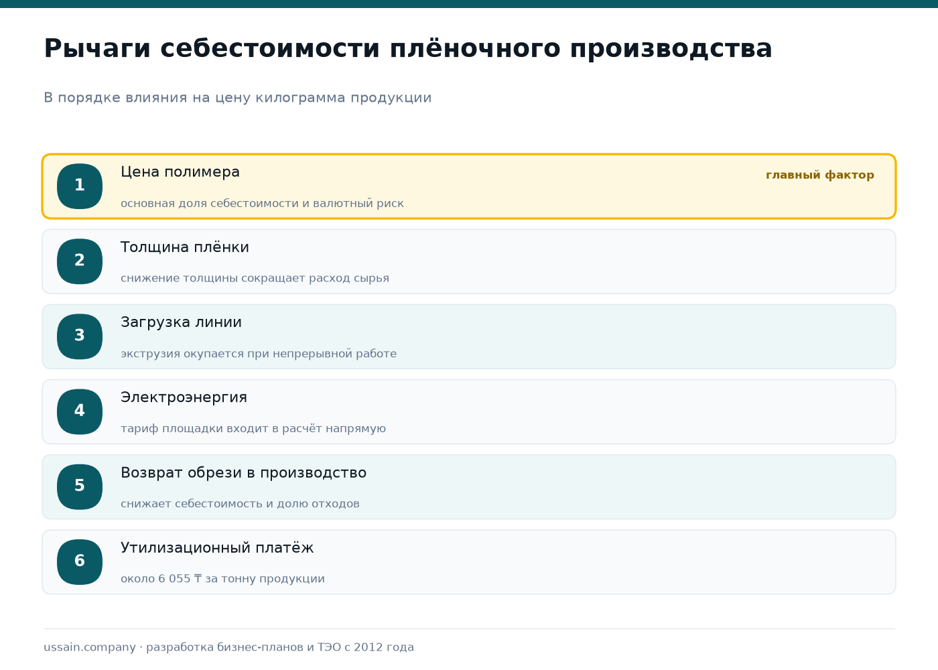Click the number 1 badge
Viewport: 938px width, 670px height.
80,186
